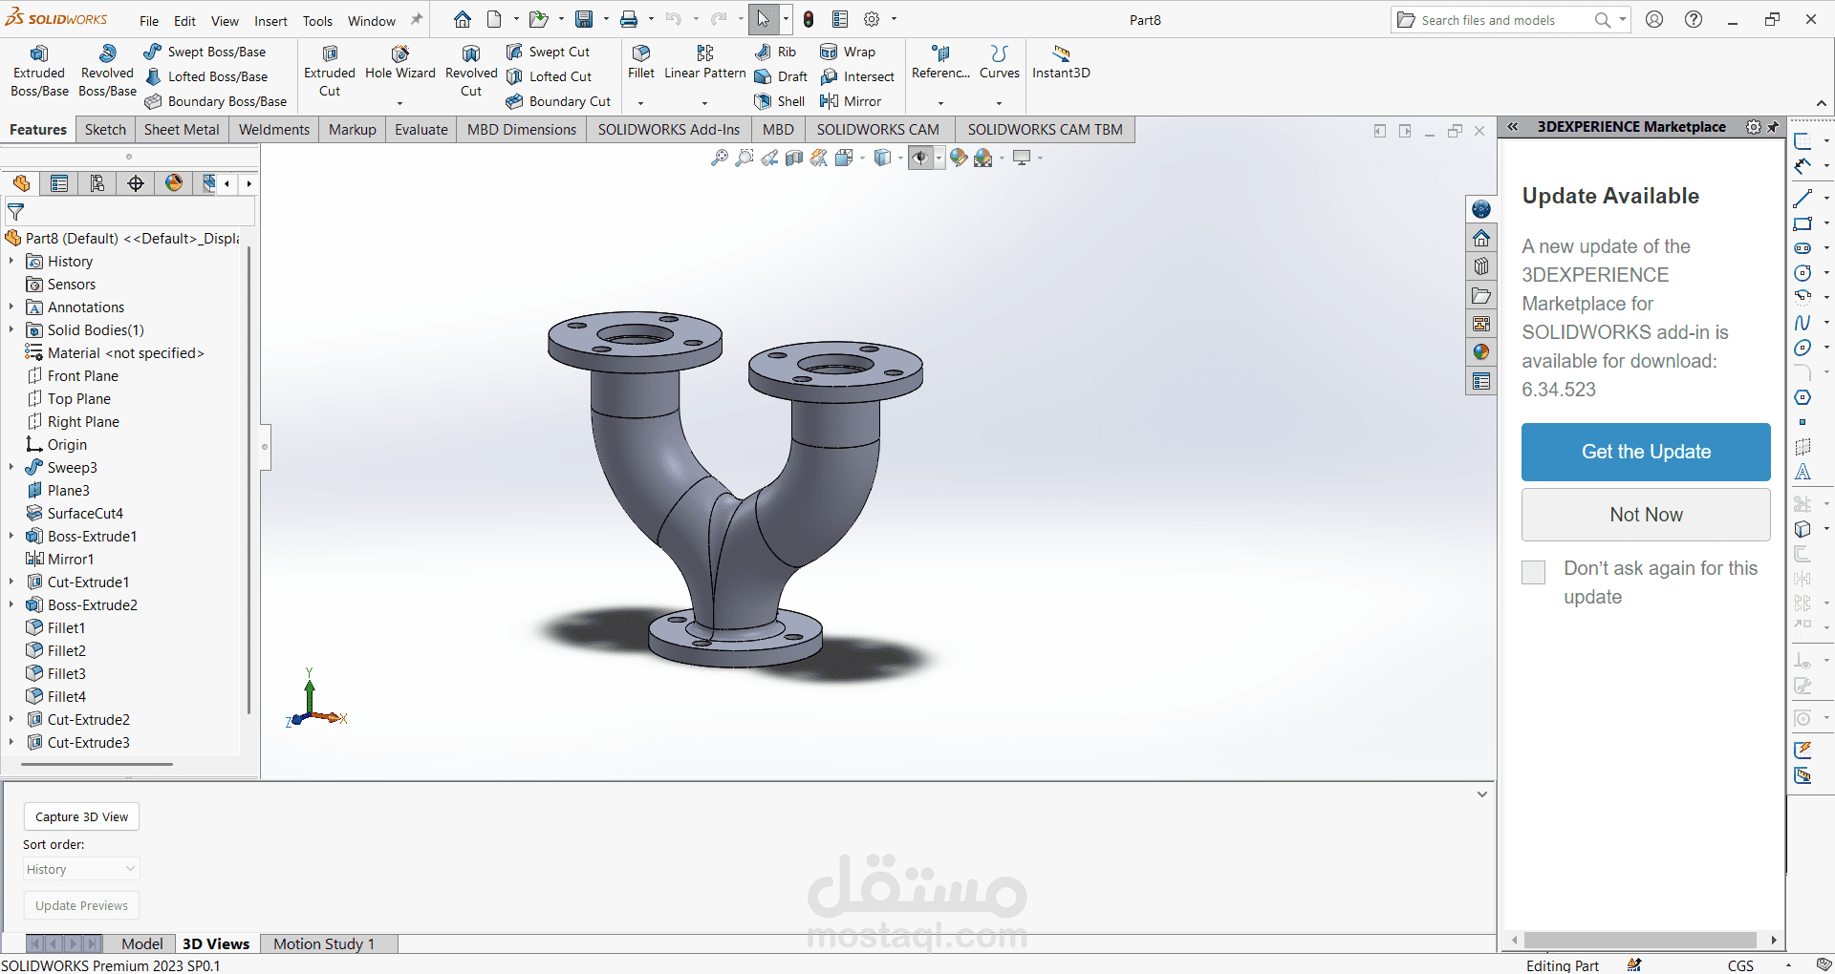Click the Lofted Cut tool

(x=550, y=76)
